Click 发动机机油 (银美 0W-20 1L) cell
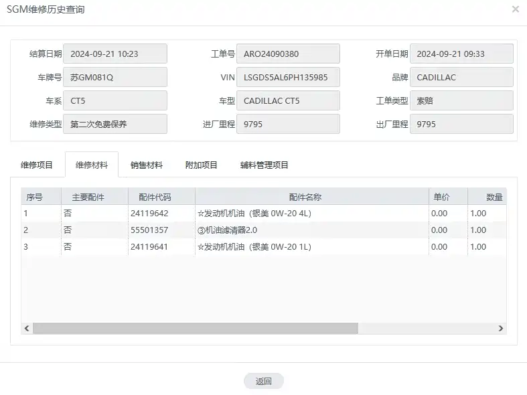The width and height of the screenshot is (527, 395). point(312,247)
